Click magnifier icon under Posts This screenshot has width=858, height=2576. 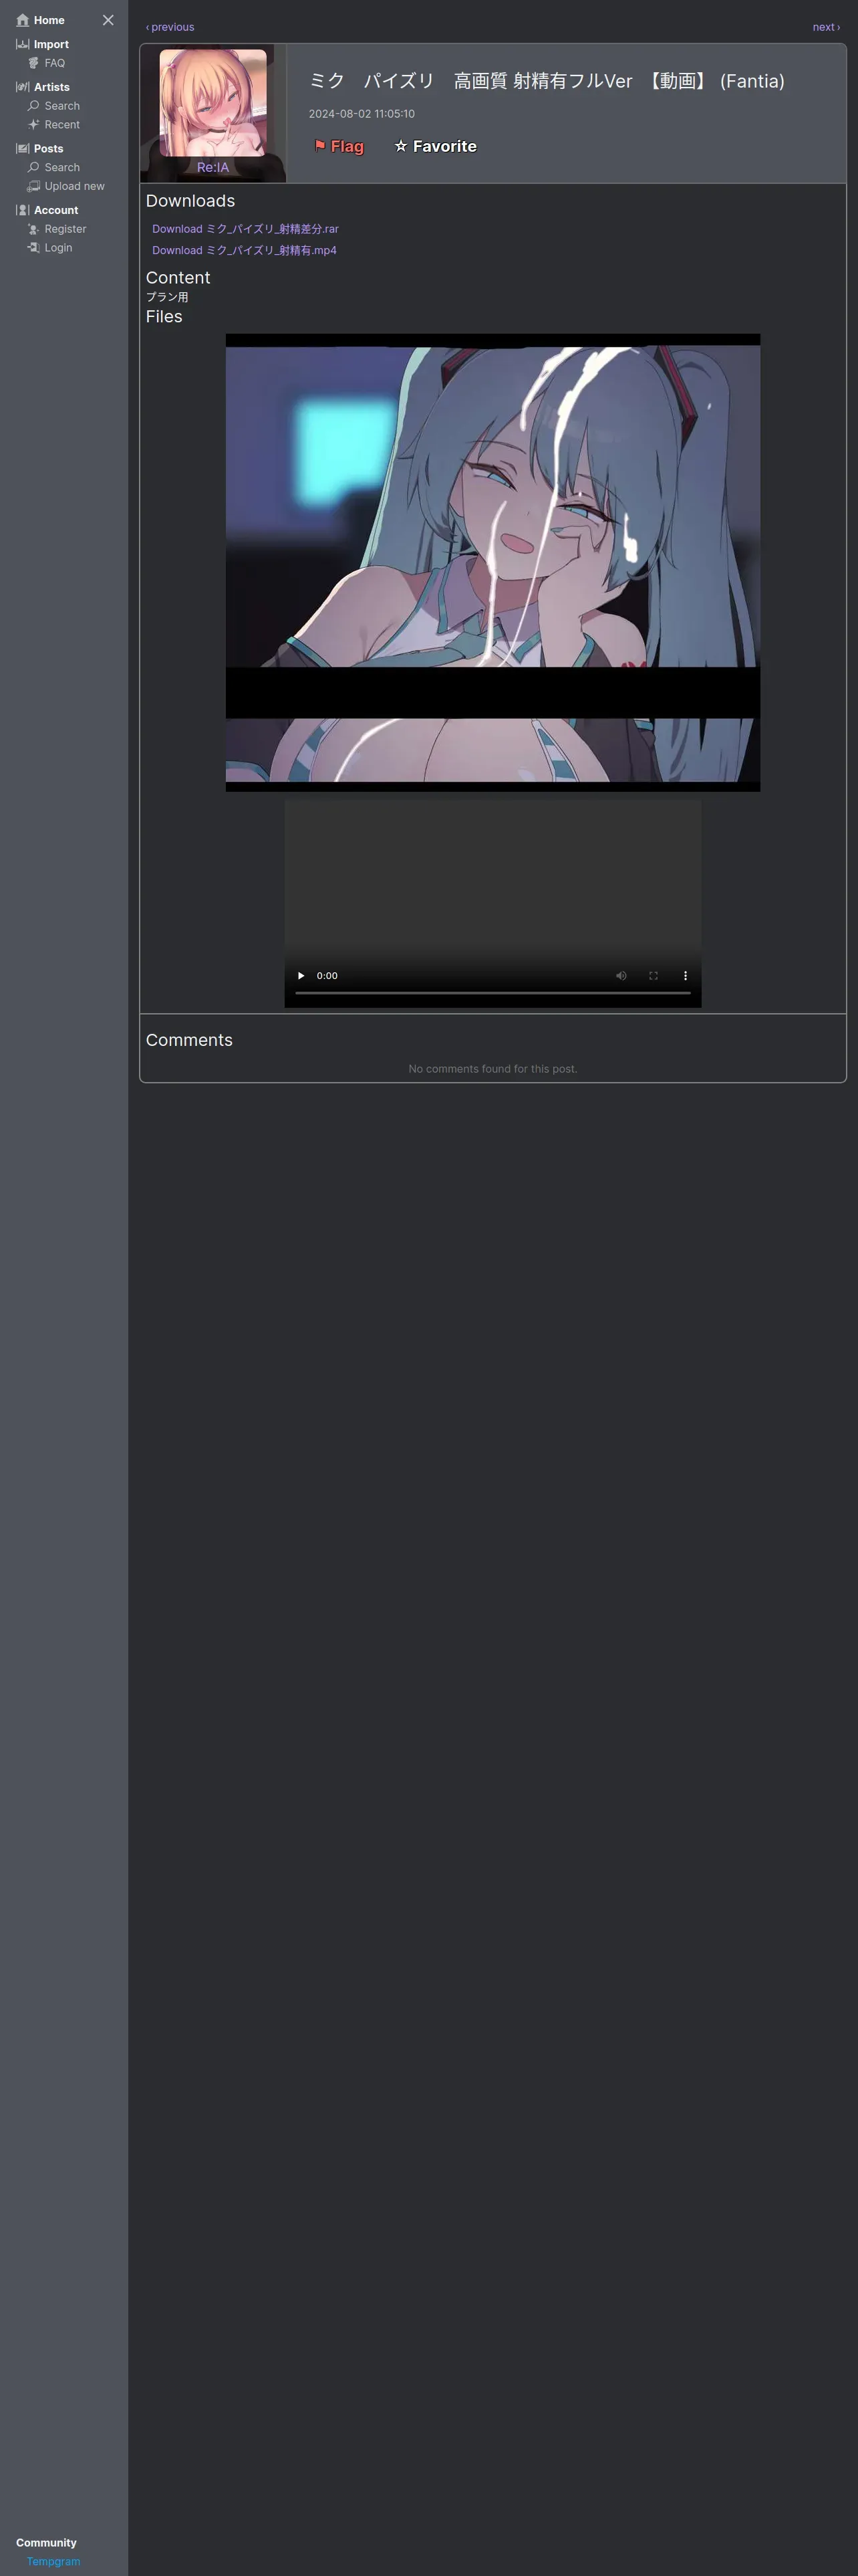(33, 168)
